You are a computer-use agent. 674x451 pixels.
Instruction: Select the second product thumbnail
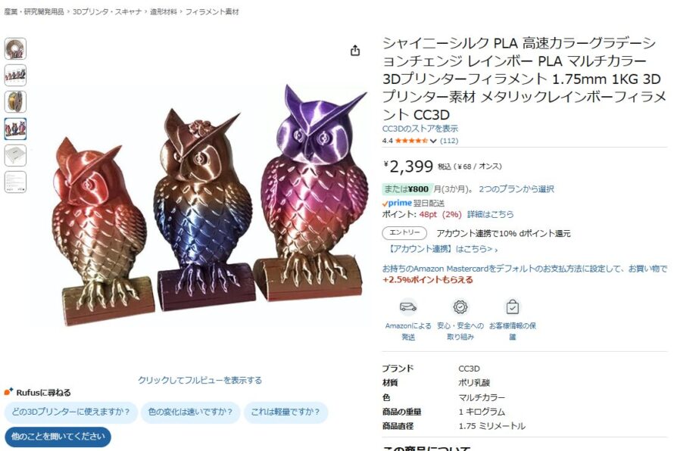[15, 75]
